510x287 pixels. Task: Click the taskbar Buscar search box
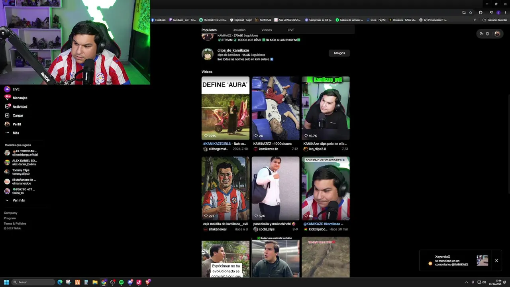tap(33, 282)
